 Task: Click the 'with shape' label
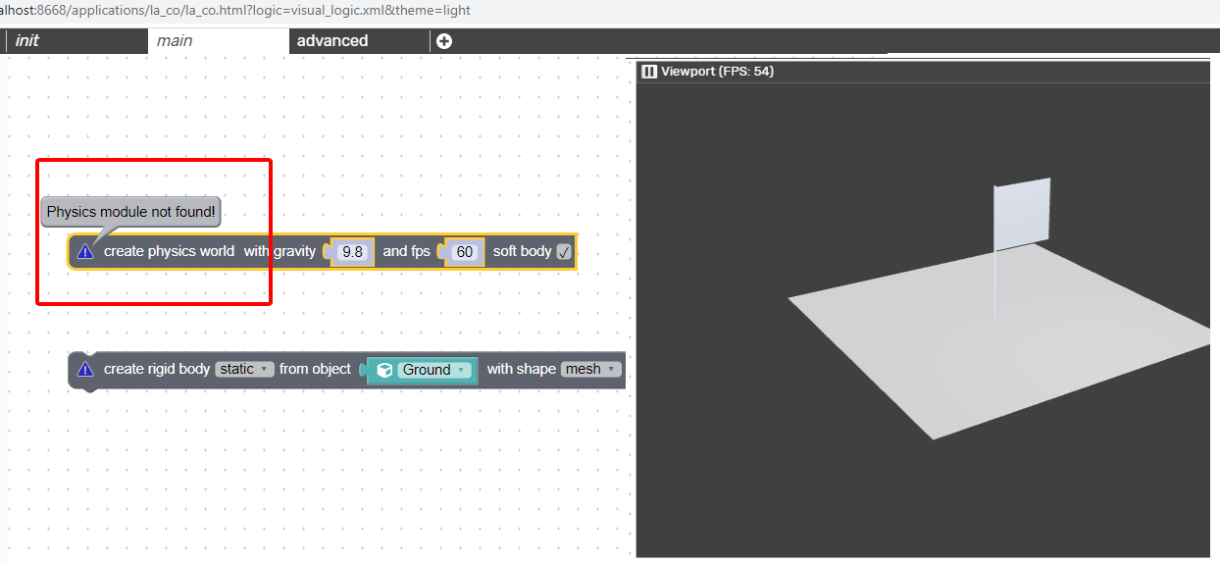tap(522, 369)
